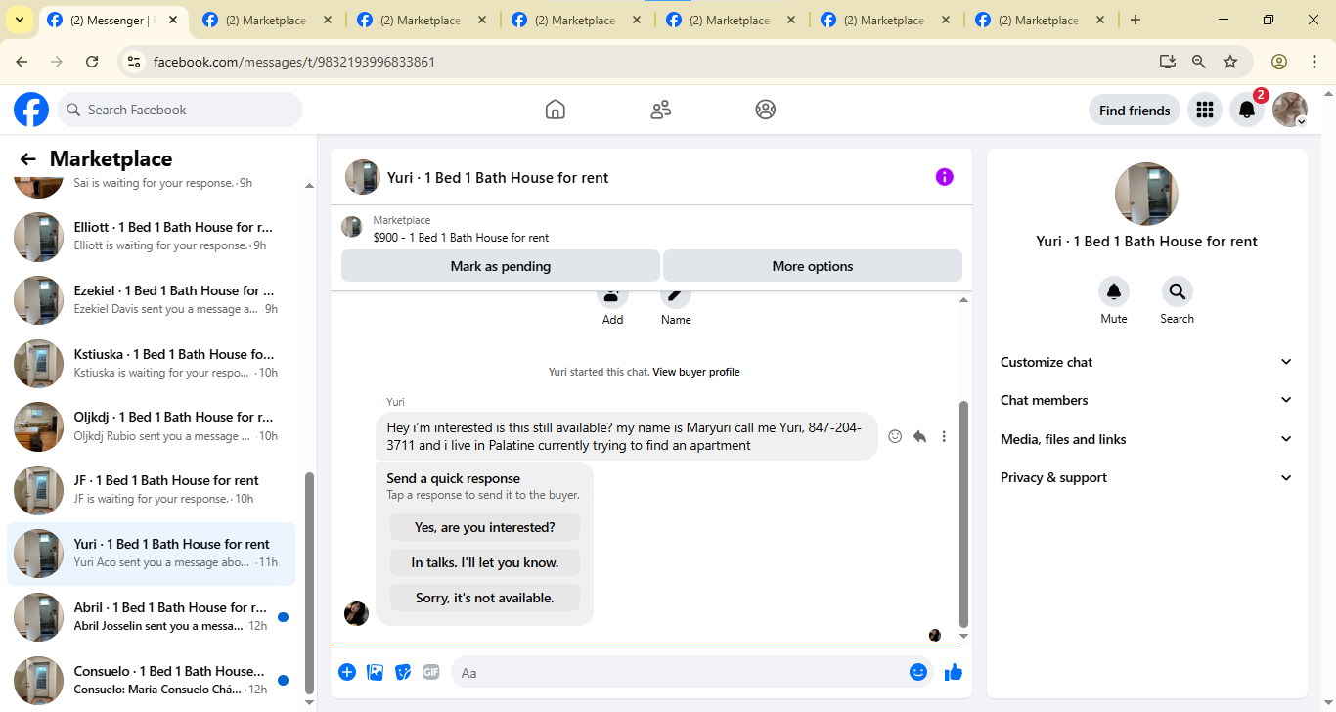Click the Search Facebook field

point(180,110)
